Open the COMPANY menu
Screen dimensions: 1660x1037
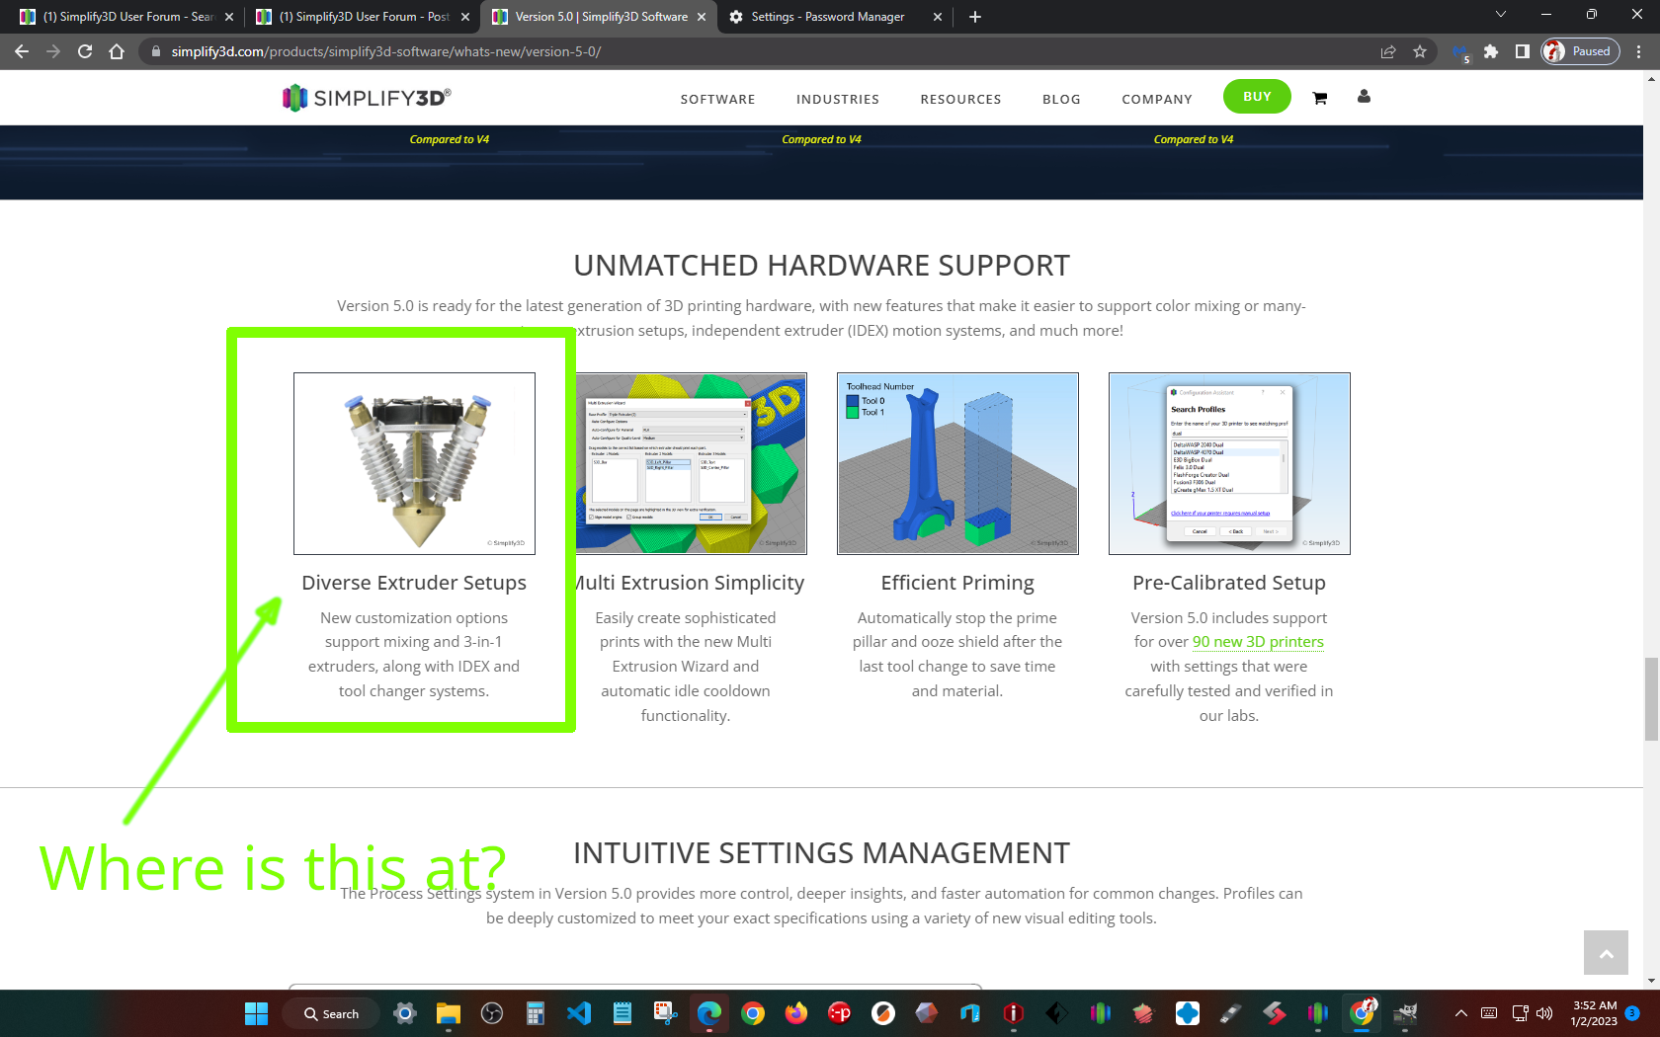1157,100
